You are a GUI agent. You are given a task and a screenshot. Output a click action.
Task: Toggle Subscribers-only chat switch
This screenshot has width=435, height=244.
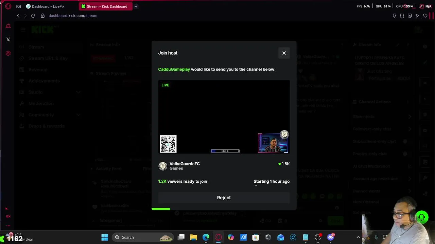(x=407, y=141)
